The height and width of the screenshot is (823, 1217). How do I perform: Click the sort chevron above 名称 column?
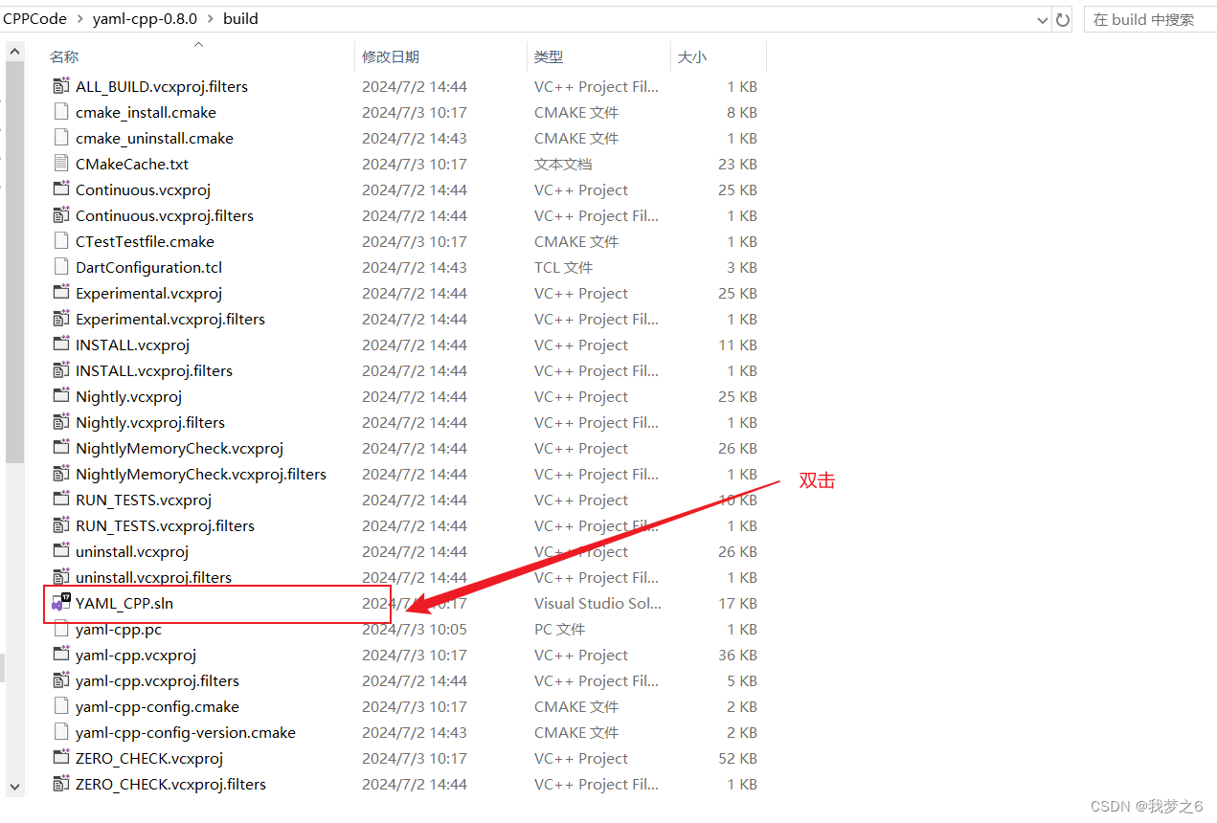pos(198,43)
